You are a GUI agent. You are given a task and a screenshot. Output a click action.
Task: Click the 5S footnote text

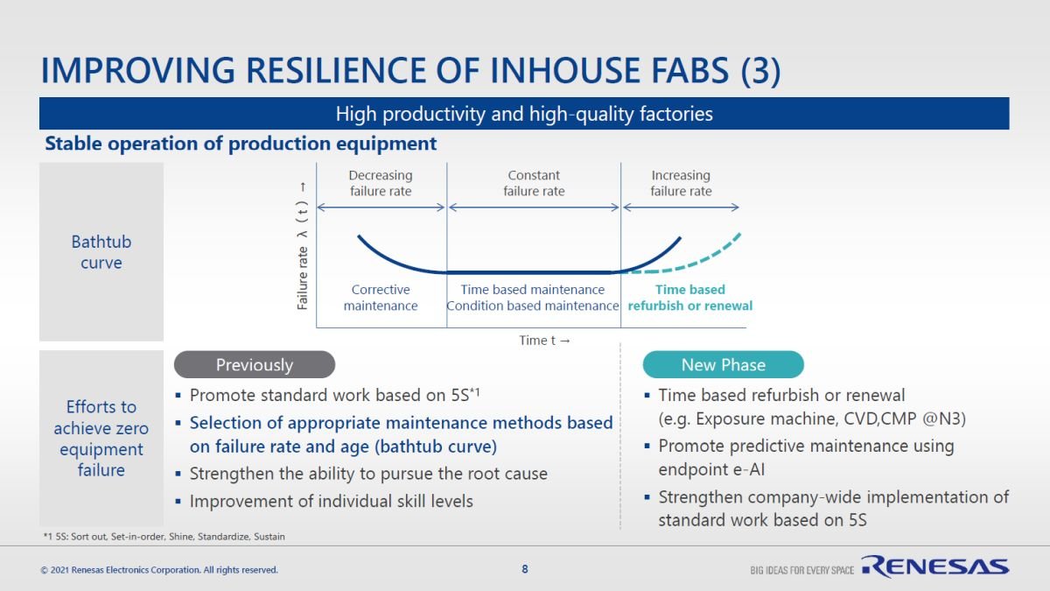tap(164, 536)
